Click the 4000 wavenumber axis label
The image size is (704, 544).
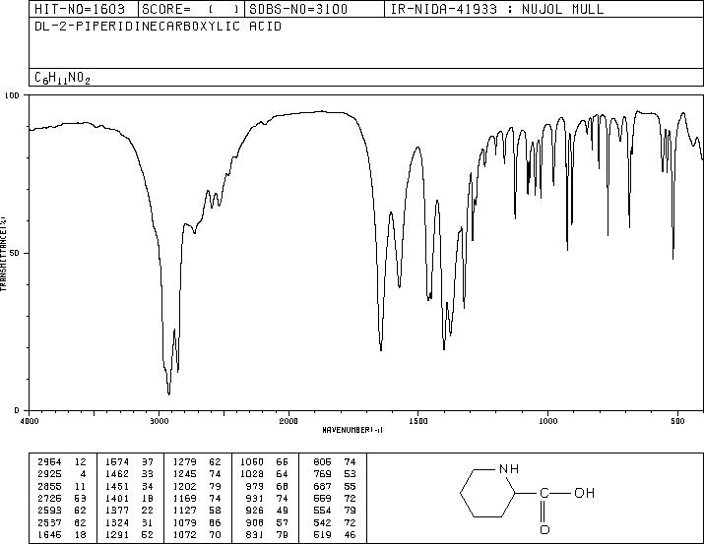[x=30, y=421]
